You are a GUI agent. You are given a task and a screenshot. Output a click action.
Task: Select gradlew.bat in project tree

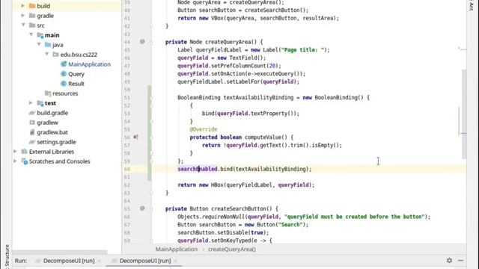[52, 132]
